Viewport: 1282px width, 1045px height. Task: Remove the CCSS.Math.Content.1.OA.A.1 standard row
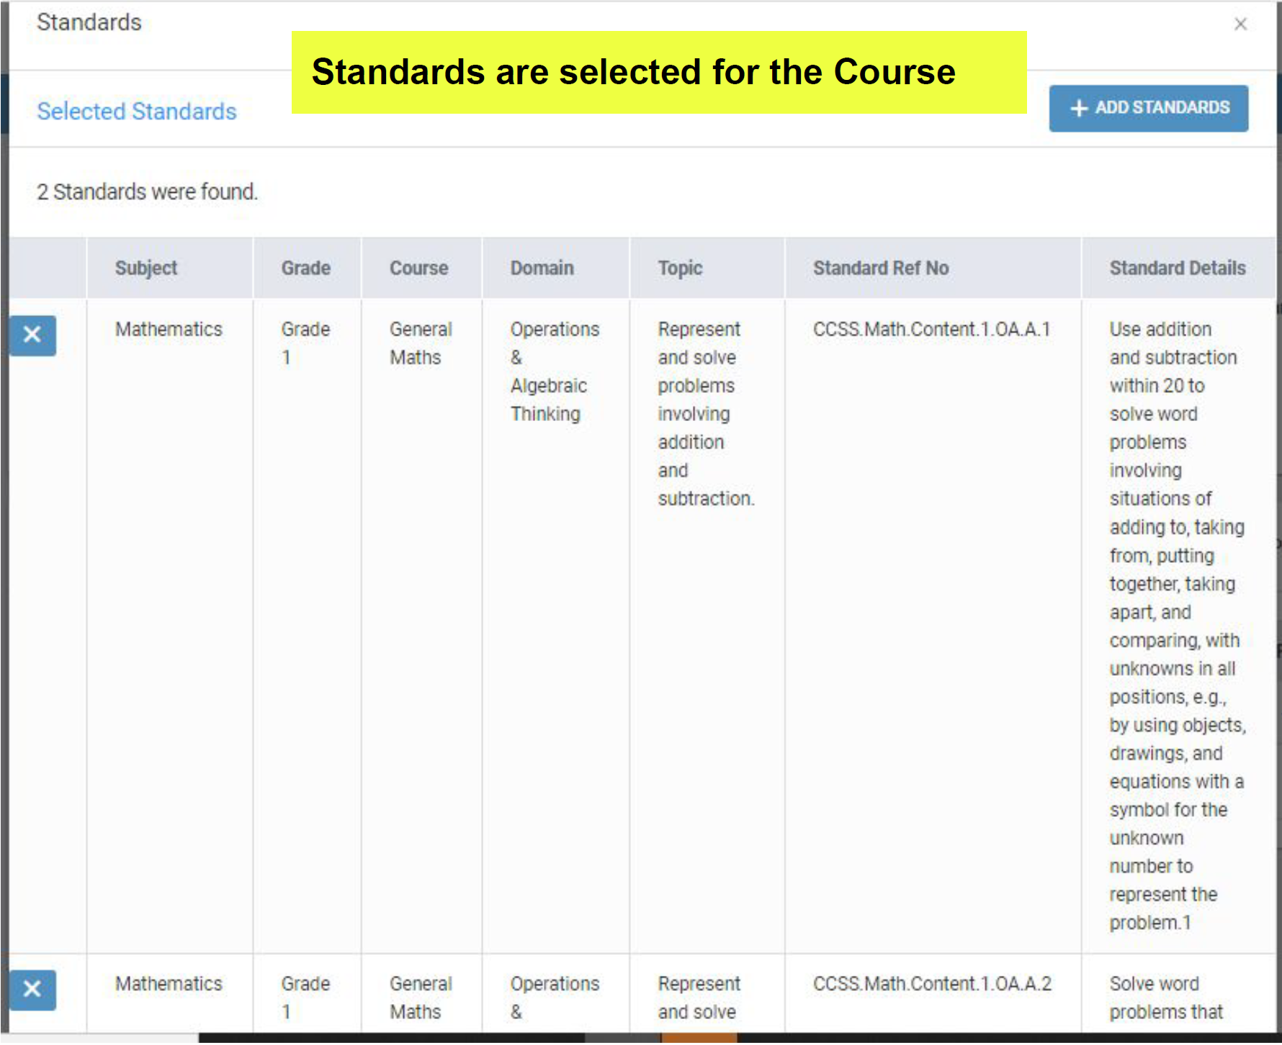click(32, 335)
